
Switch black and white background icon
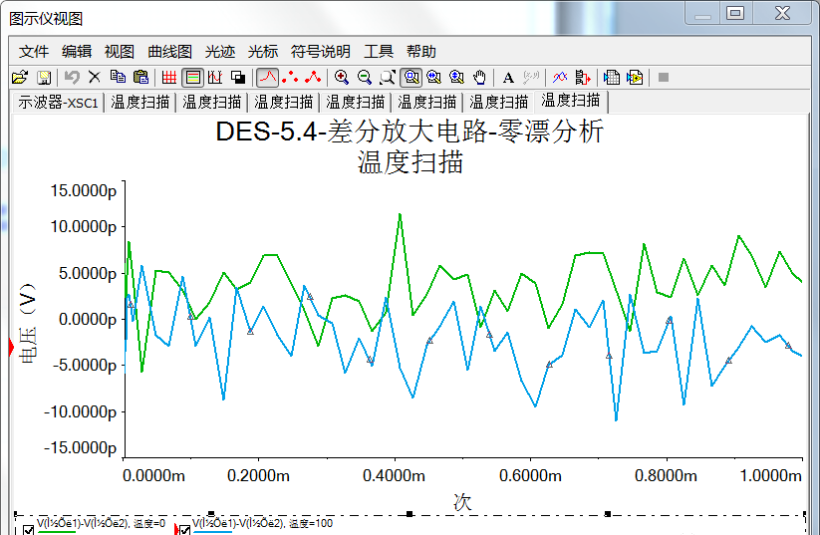tap(238, 78)
